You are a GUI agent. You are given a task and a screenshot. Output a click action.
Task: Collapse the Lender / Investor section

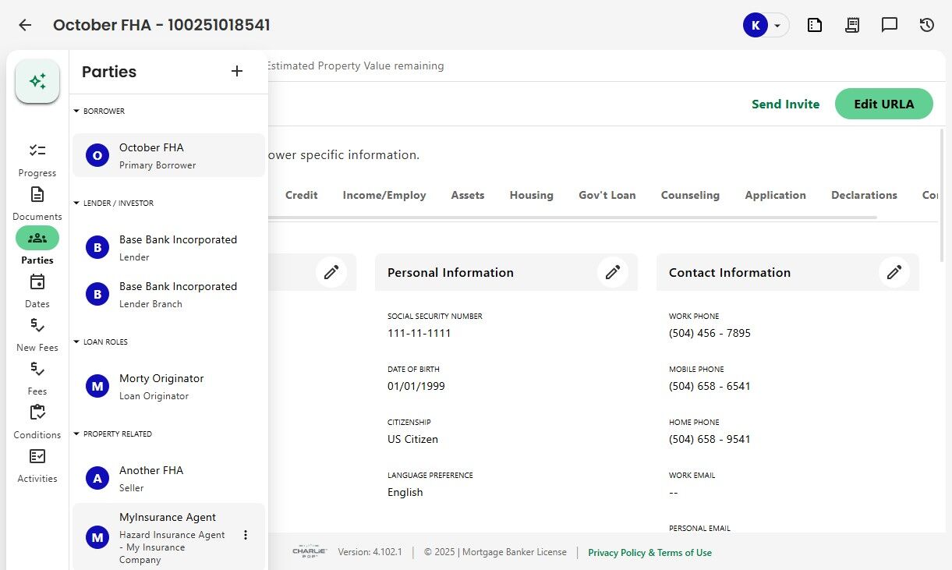(x=76, y=204)
